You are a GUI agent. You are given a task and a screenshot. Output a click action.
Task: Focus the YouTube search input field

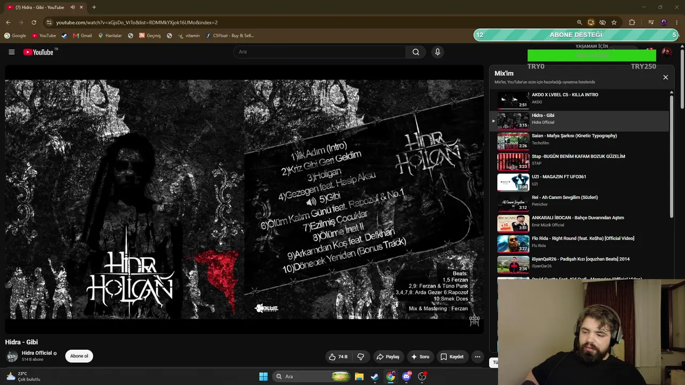[319, 52]
